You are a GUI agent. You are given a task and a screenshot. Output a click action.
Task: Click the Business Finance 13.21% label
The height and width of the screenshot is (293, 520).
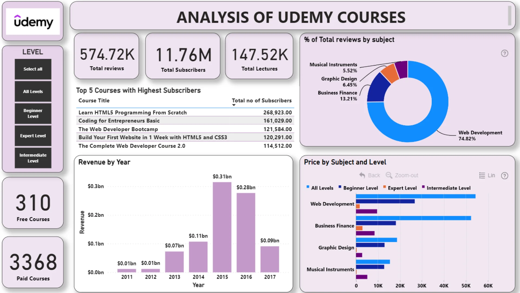[x=337, y=96]
